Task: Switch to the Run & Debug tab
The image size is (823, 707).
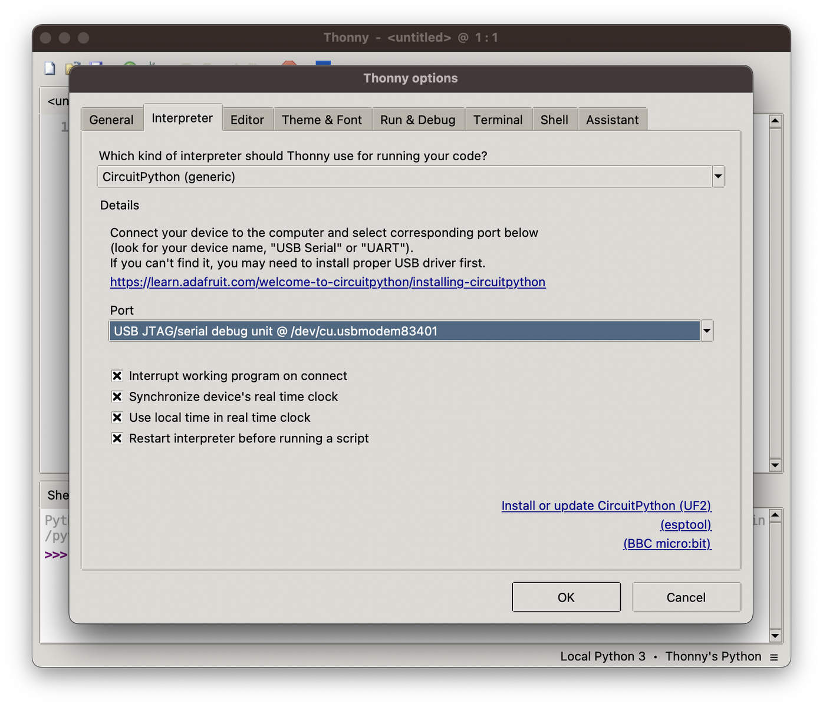Action: pos(418,120)
